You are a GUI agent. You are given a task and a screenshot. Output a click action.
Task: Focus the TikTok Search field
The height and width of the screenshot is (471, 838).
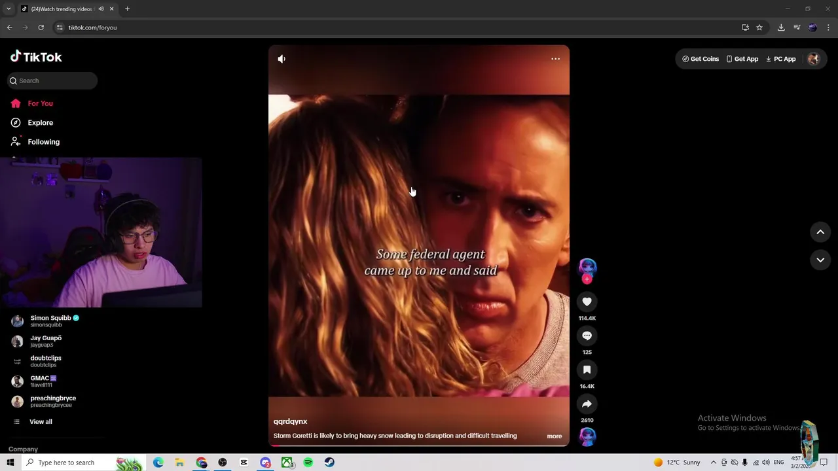[x=52, y=80]
